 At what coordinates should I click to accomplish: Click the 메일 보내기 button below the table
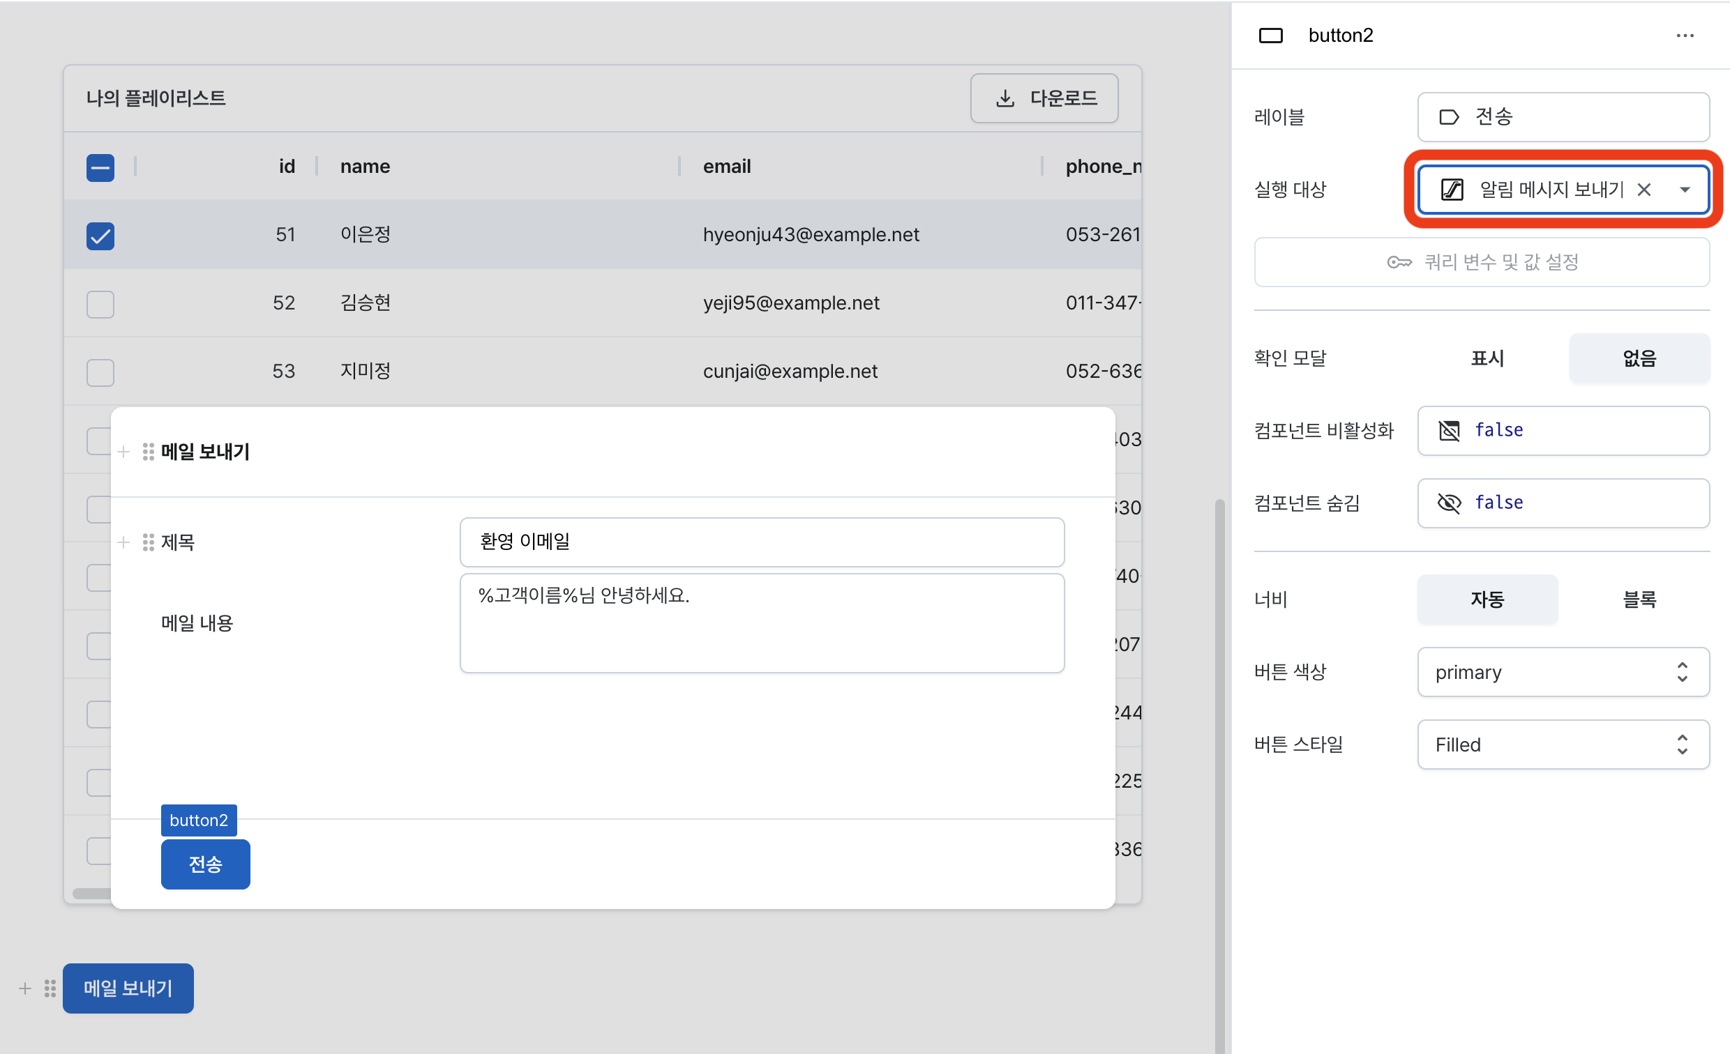click(x=128, y=988)
